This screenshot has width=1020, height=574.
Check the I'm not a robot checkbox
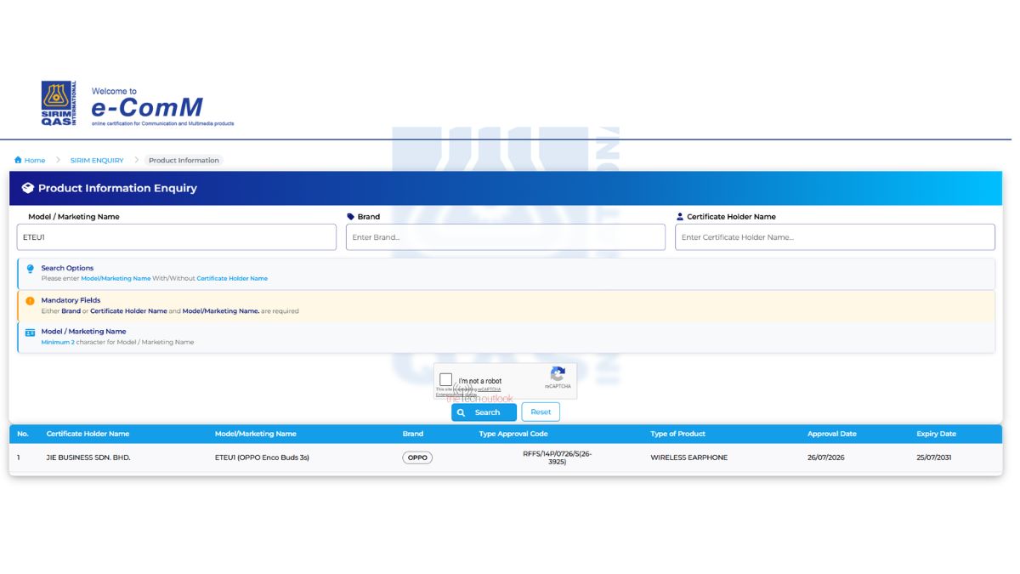pyautogui.click(x=446, y=379)
